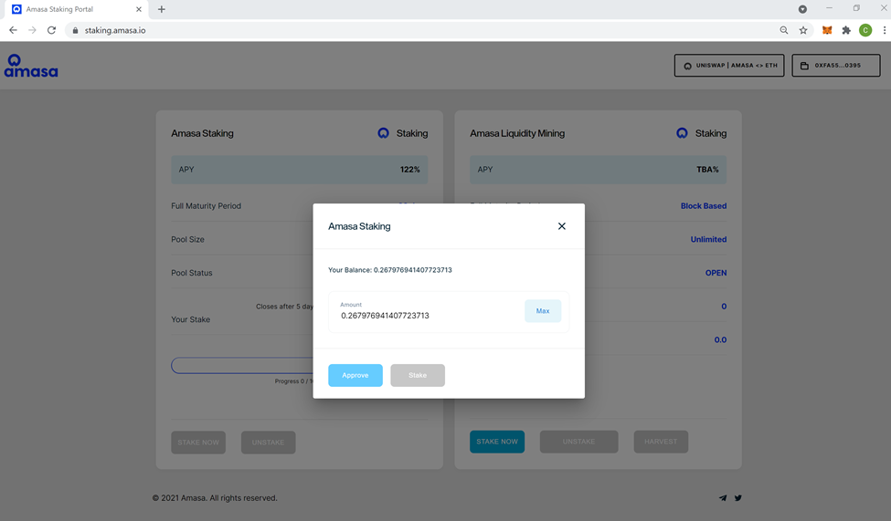Click the OPEN pool status value
The height and width of the screenshot is (521, 891).
(716, 273)
